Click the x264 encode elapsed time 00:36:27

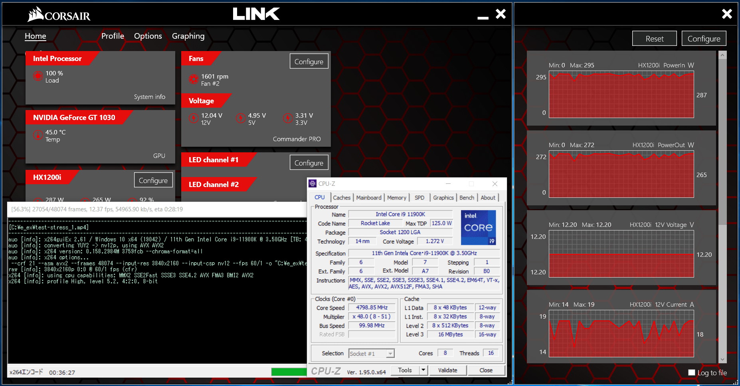[x=62, y=372]
